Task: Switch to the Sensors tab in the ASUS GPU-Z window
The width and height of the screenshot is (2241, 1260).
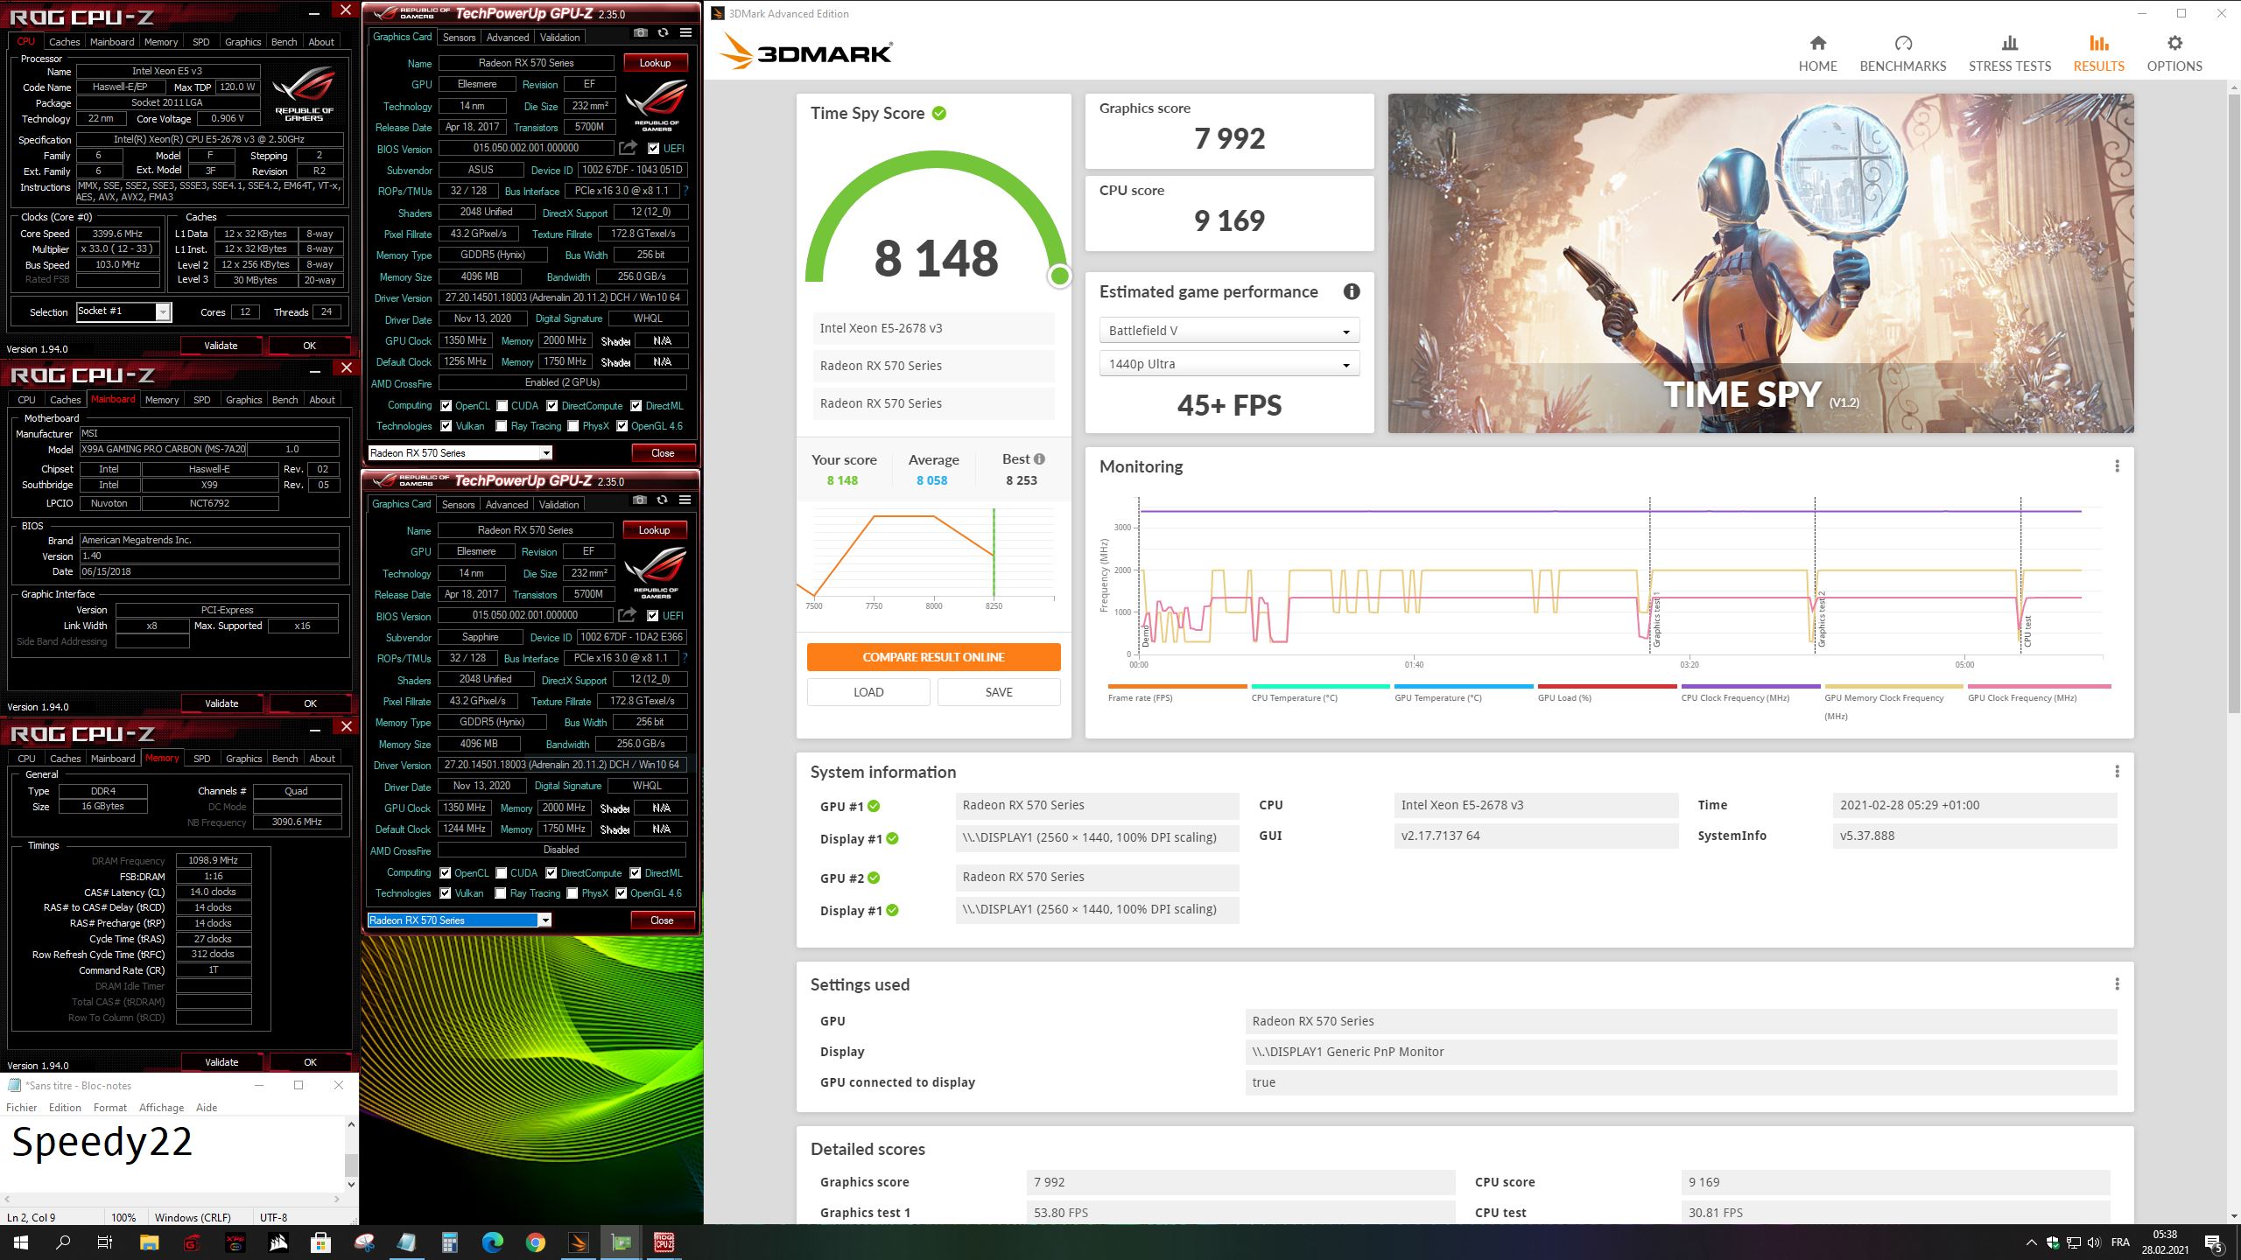Action: click(x=459, y=38)
